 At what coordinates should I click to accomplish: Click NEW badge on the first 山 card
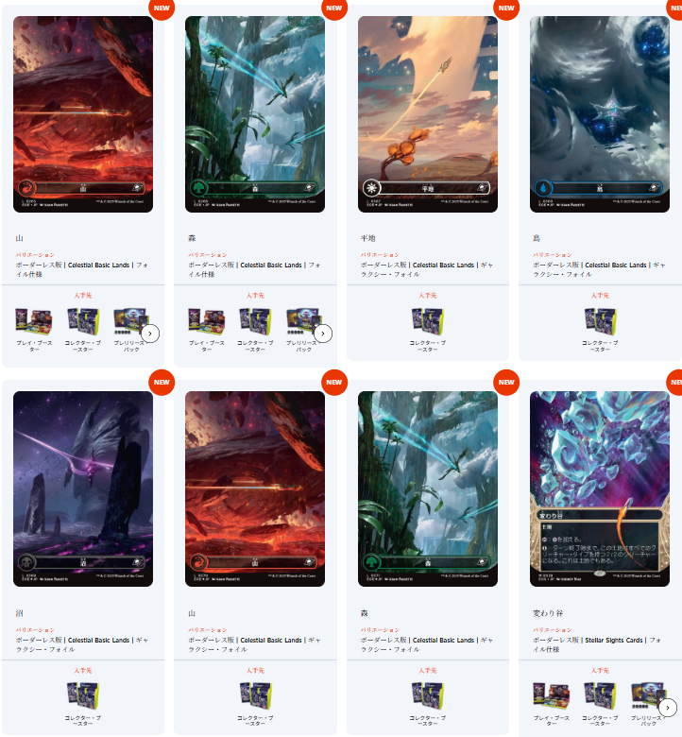point(162,8)
